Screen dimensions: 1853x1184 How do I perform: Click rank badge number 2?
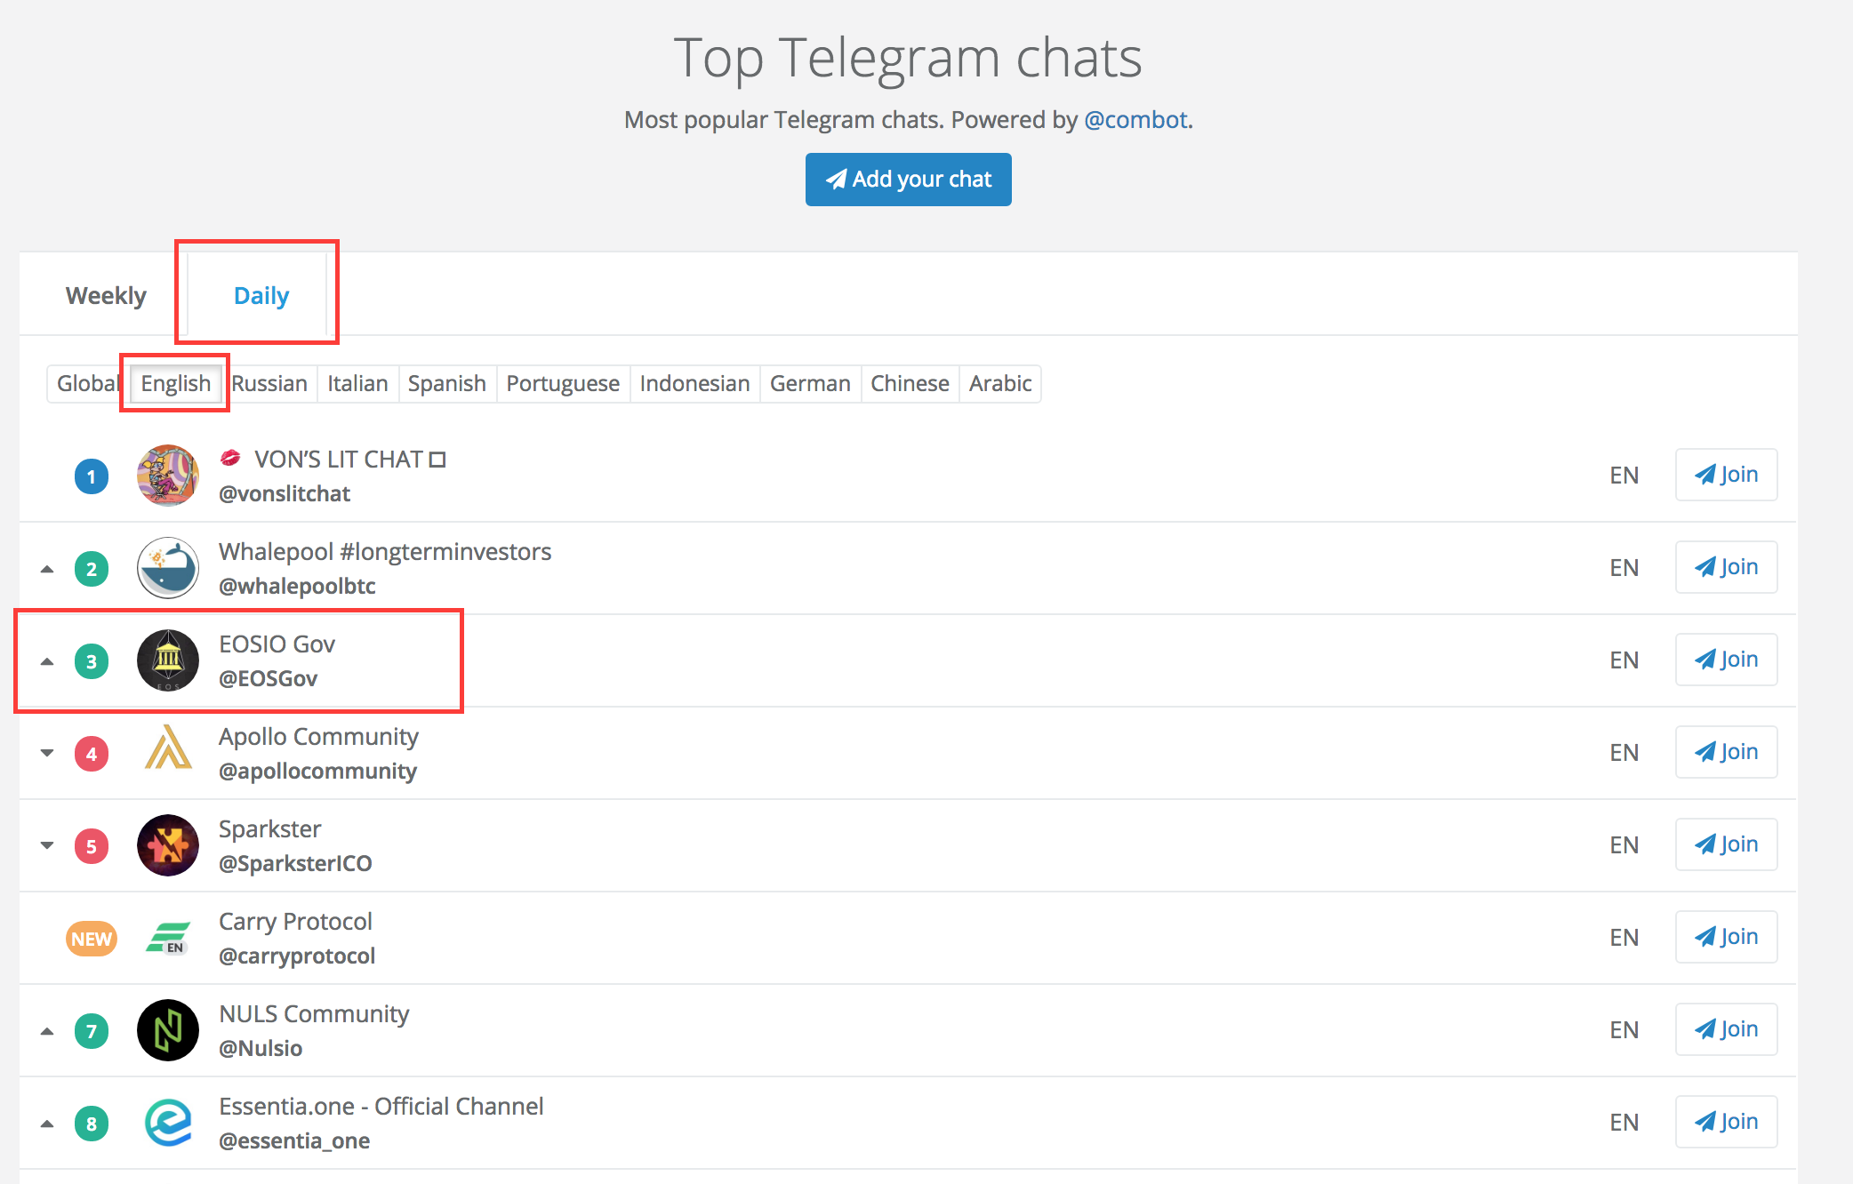point(92,569)
